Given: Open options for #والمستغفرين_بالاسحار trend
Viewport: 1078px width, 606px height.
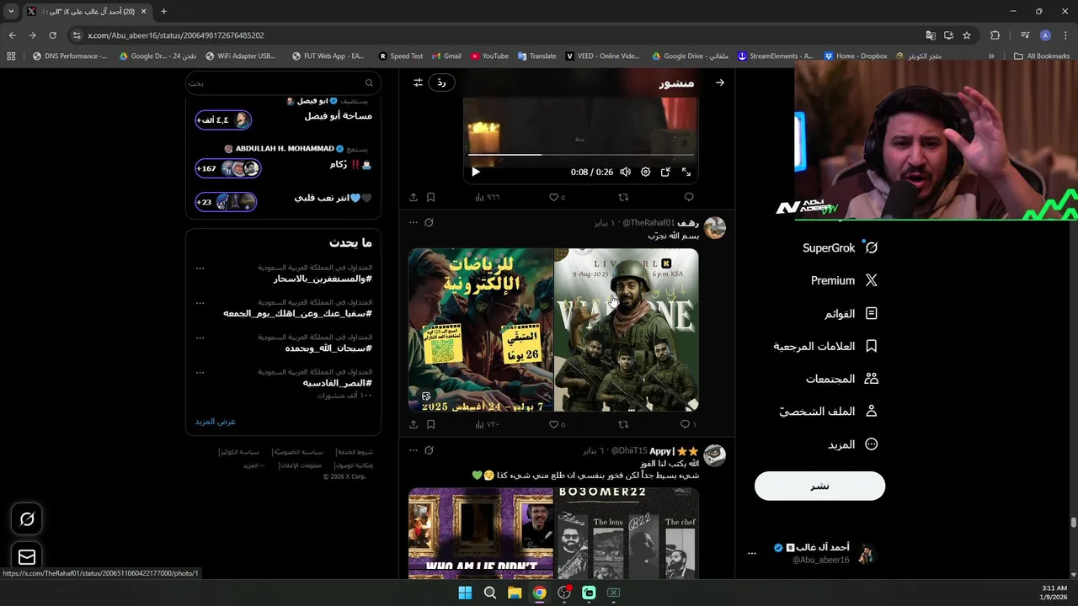Looking at the screenshot, I should point(200,268).
